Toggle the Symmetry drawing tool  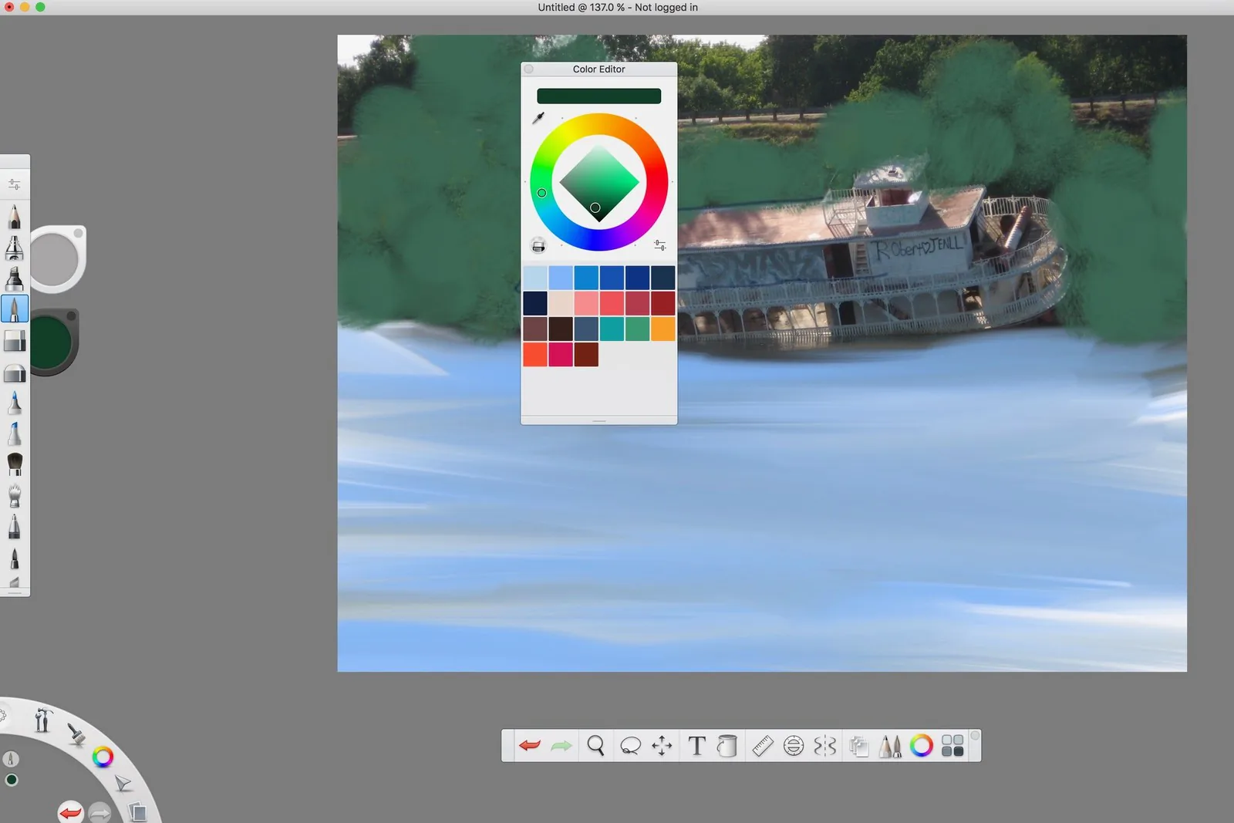(x=824, y=746)
